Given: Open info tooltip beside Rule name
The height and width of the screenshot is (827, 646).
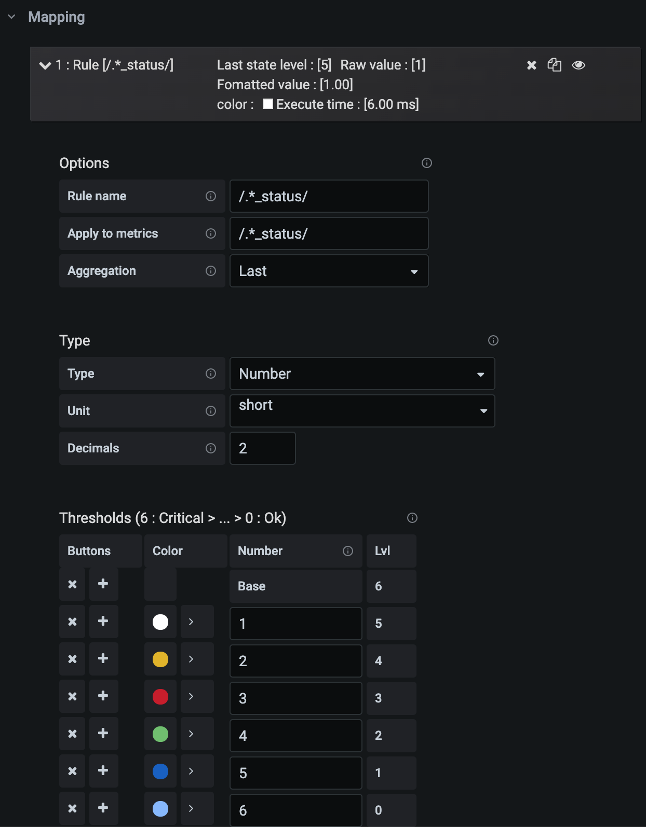Looking at the screenshot, I should point(210,196).
